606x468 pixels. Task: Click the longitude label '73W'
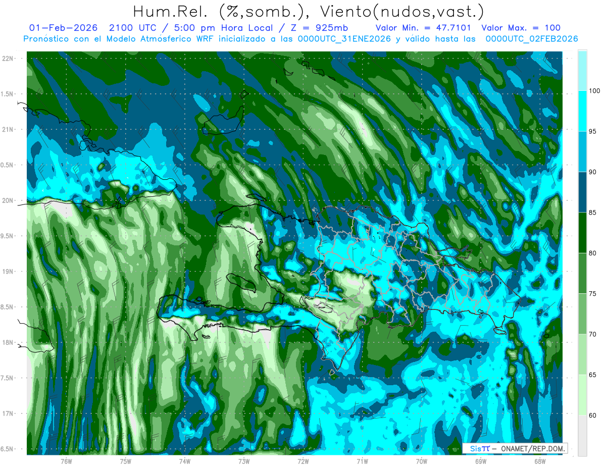click(244, 461)
